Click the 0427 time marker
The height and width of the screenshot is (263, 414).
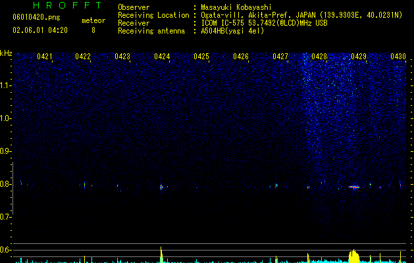(x=280, y=57)
